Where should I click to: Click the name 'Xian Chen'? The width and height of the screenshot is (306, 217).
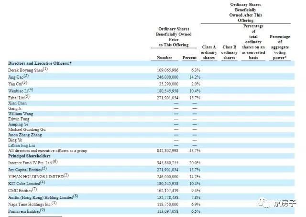[17, 103]
